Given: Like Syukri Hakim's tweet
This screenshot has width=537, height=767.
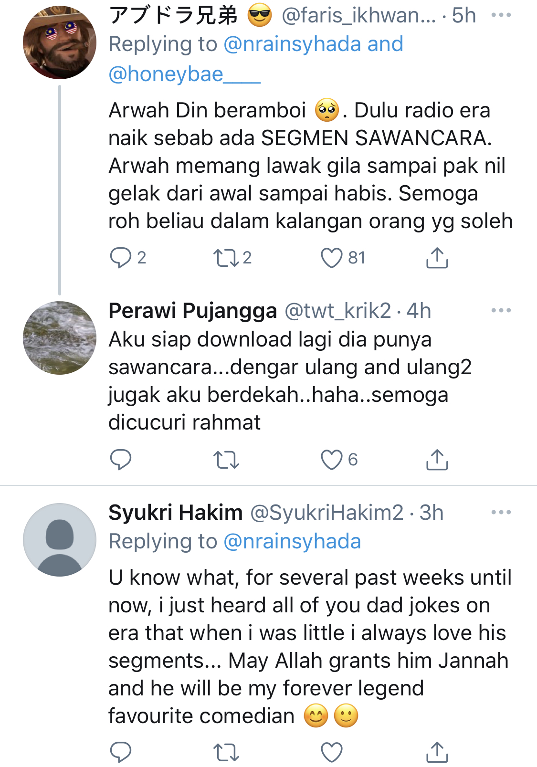Looking at the screenshot, I should tap(331, 752).
